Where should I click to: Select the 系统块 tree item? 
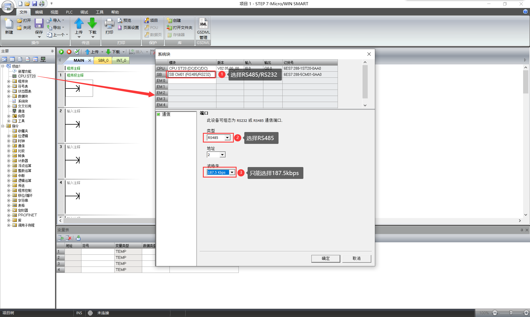23,101
